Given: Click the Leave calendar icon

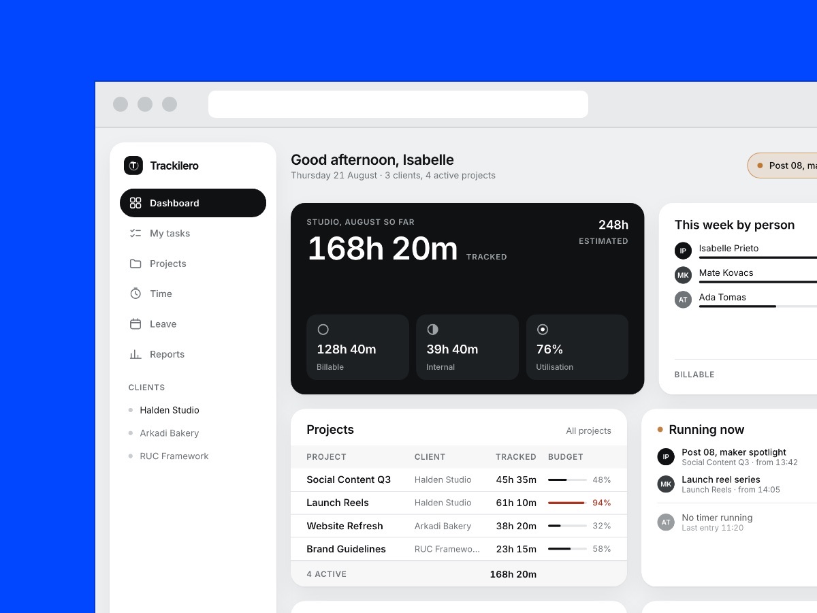Looking at the screenshot, I should tap(135, 324).
